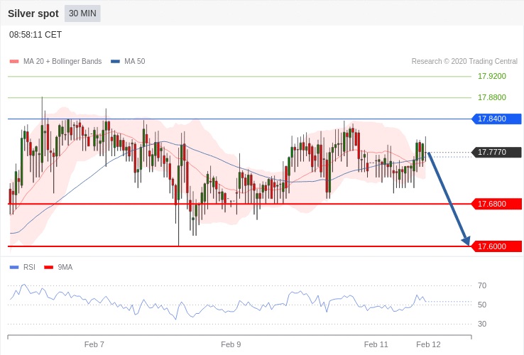524x355 pixels.
Task: Click the Feb 12 date axis label
Action: pos(428,344)
